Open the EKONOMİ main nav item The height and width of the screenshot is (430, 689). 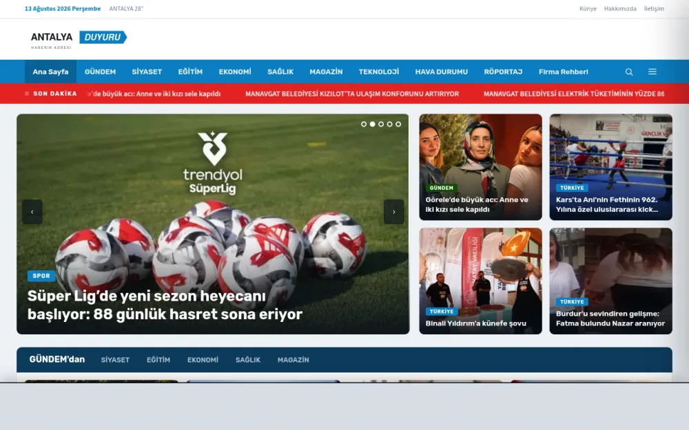pyautogui.click(x=235, y=72)
